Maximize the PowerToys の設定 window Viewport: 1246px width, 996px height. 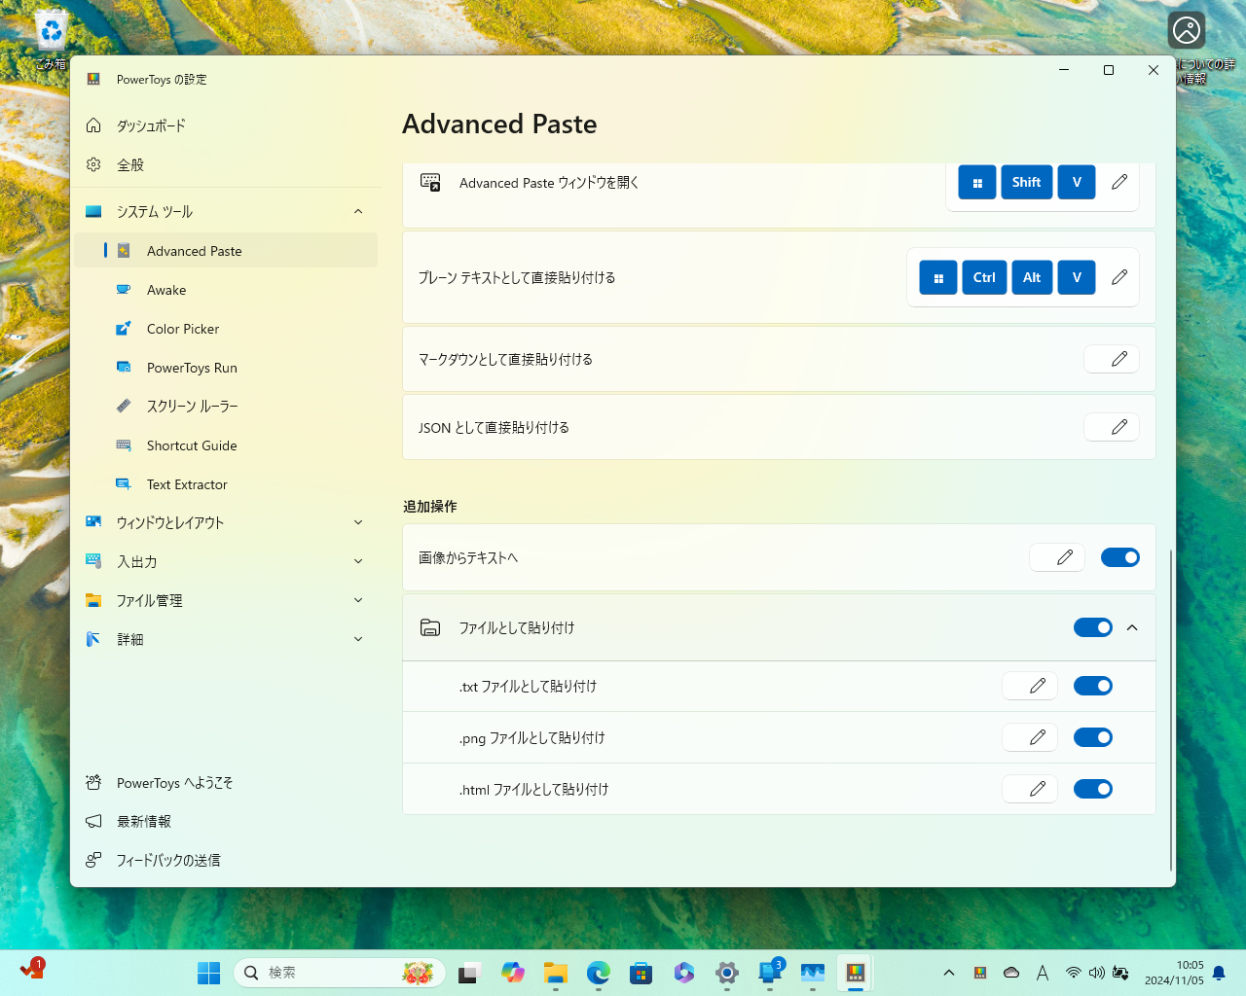pos(1109,70)
